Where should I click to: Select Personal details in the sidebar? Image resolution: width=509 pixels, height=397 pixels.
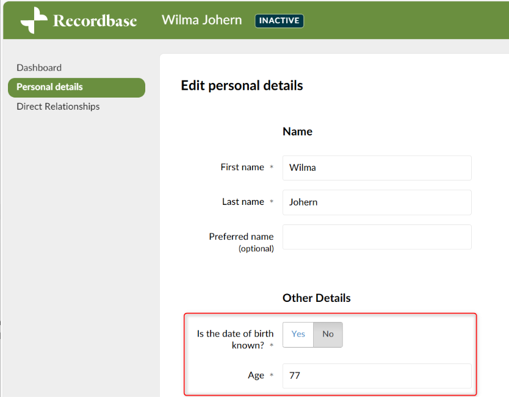77,88
